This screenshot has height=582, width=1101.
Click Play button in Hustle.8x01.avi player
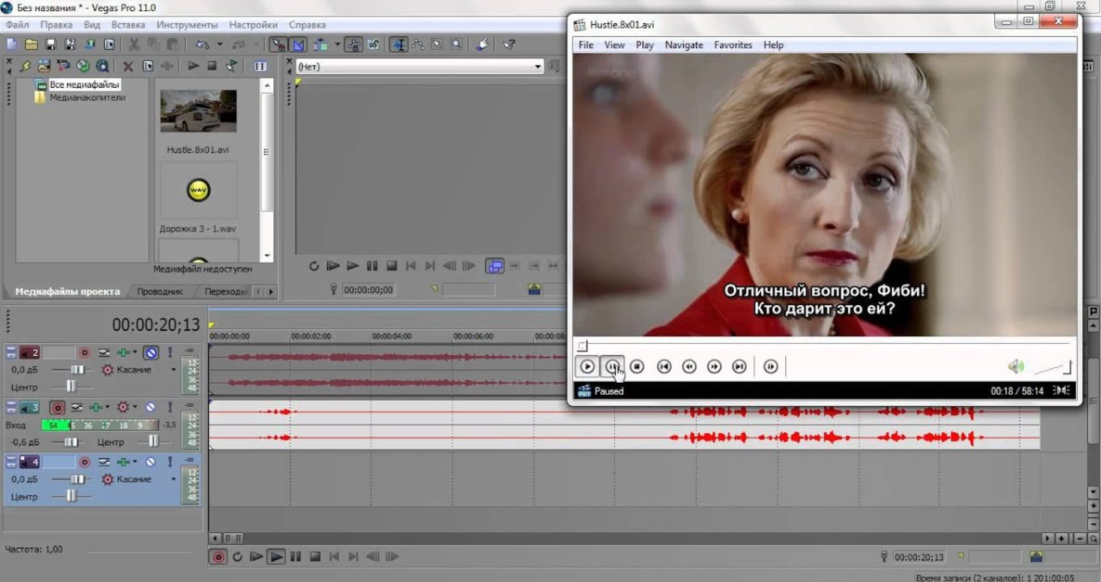[x=587, y=367]
